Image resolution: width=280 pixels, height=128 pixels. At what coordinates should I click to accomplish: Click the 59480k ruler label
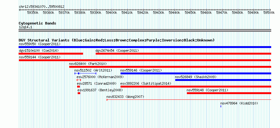(x=238, y=13)
